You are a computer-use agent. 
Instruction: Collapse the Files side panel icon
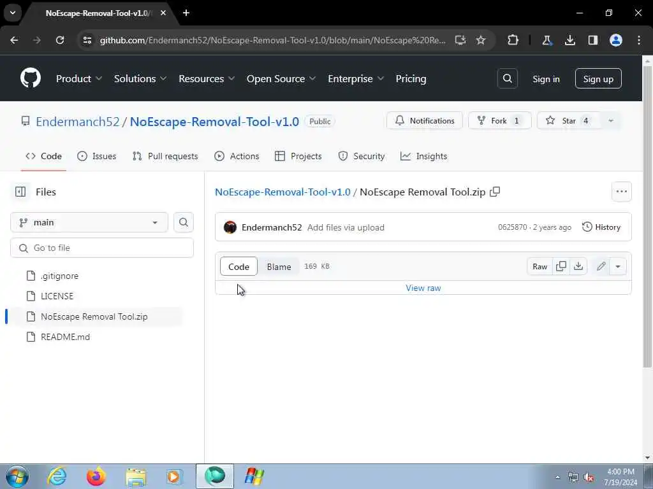click(x=20, y=192)
